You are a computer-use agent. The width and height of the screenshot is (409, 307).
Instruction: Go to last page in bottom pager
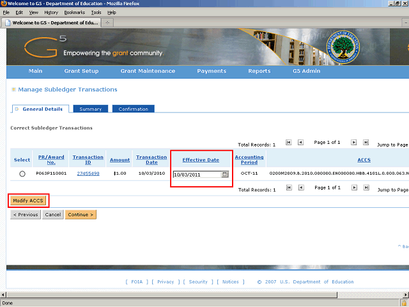[x=366, y=187]
